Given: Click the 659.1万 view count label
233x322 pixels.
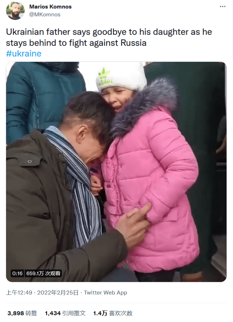Looking at the screenshot, I should pos(43,273).
